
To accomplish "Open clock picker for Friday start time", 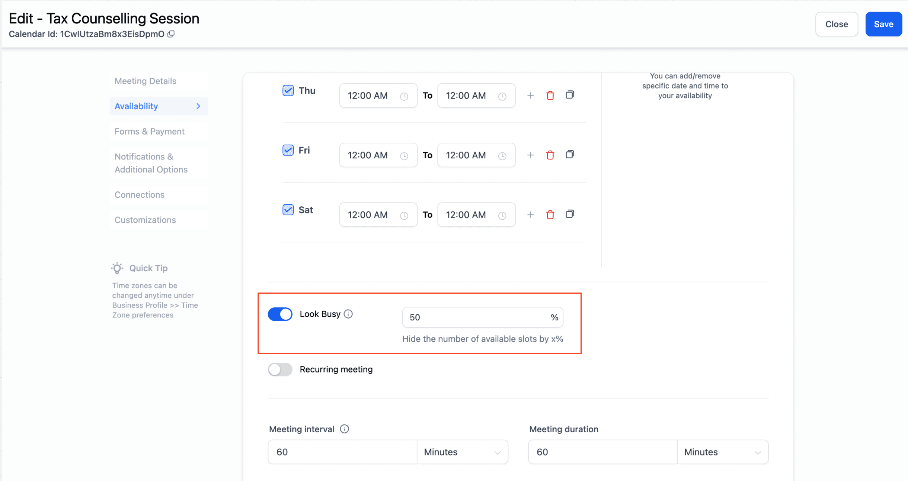I will (404, 156).
